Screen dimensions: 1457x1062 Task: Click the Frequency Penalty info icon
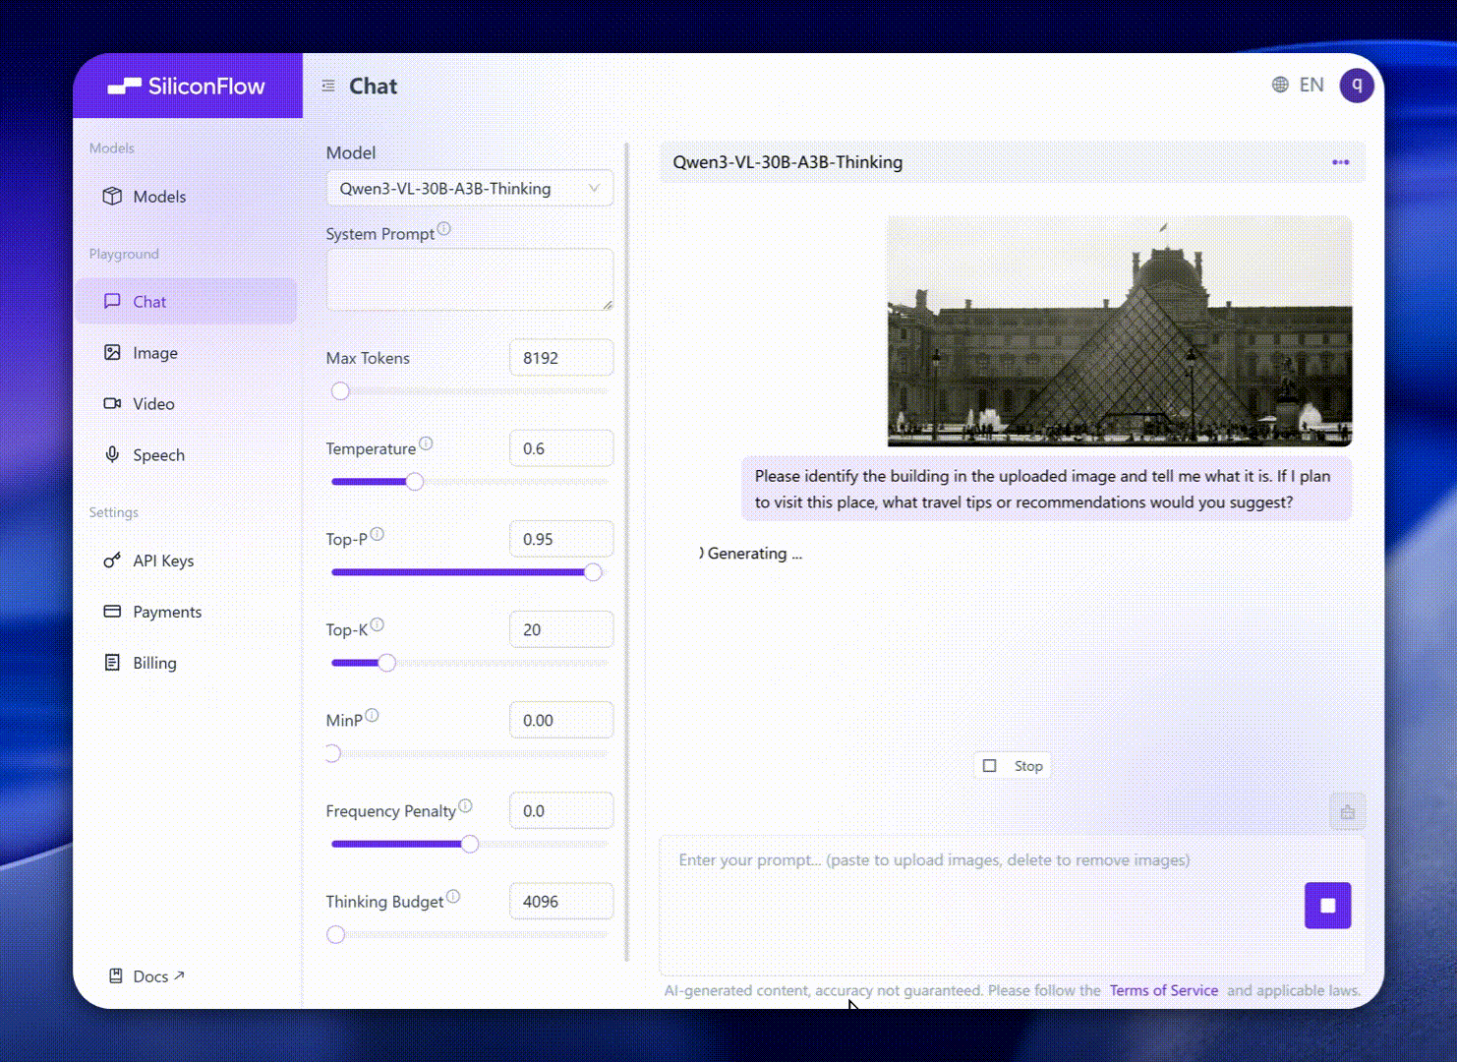click(x=466, y=805)
